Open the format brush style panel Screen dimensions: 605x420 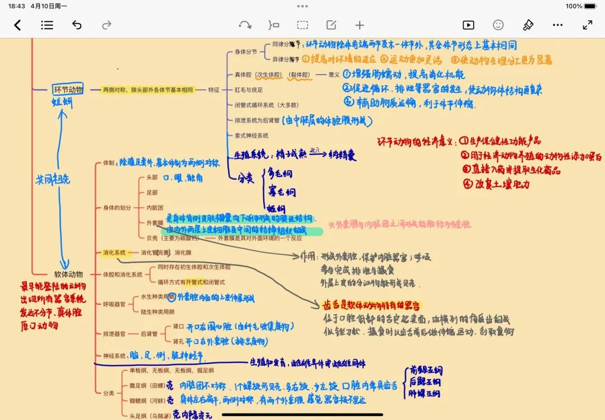(528, 25)
